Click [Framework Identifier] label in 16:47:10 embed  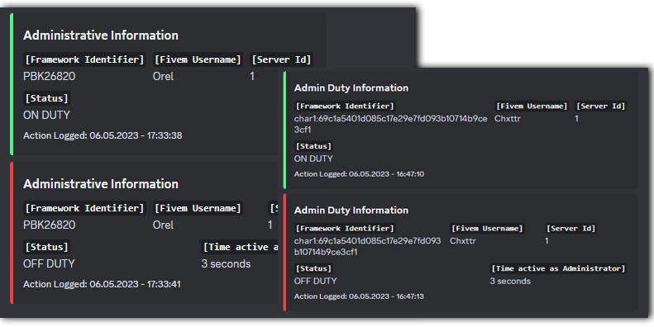coord(345,107)
